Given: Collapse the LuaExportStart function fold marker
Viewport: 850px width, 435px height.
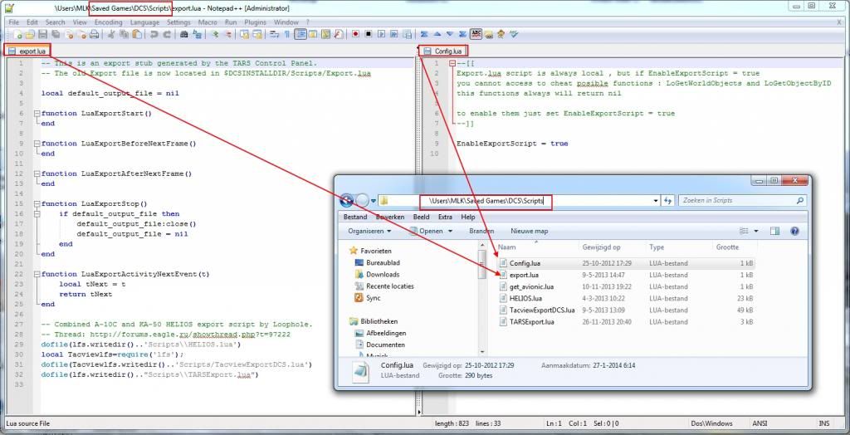Looking at the screenshot, I should [37, 114].
